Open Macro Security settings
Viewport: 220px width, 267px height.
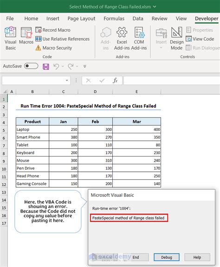click(x=54, y=48)
